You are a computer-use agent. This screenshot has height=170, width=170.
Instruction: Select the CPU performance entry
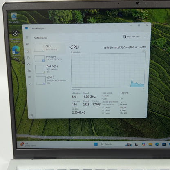49,48
